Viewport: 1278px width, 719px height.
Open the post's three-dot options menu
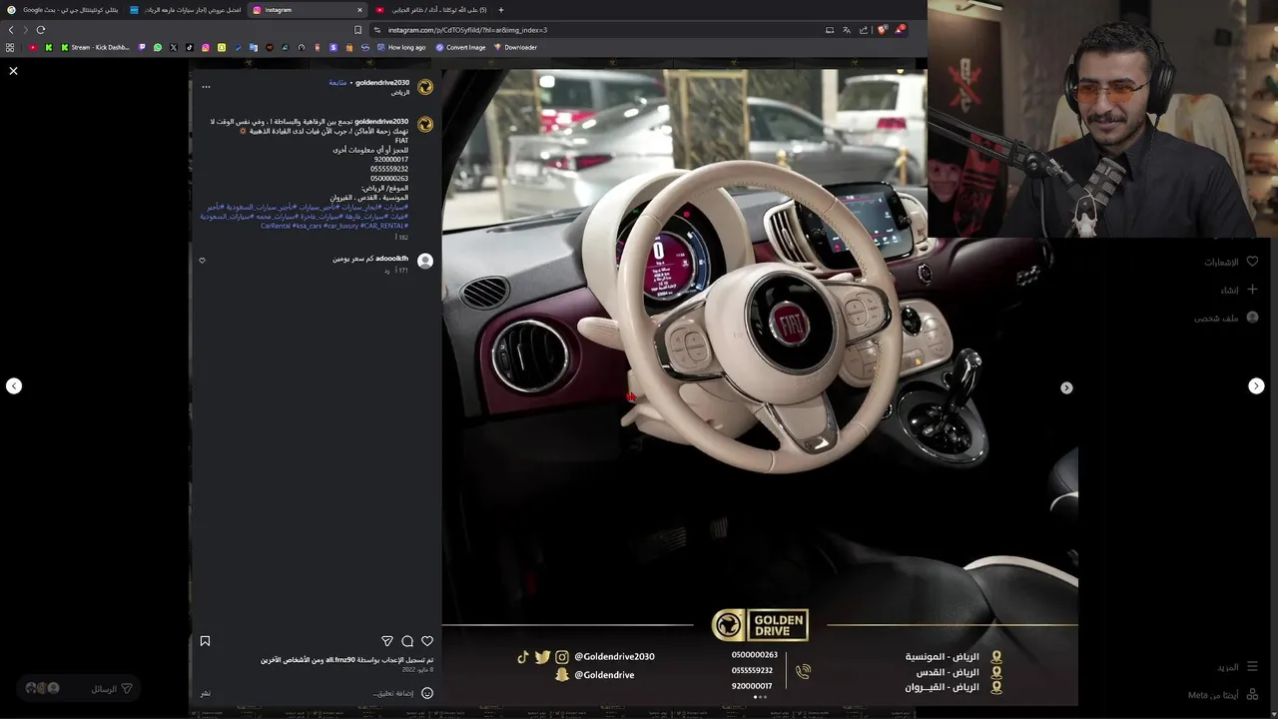click(x=206, y=87)
